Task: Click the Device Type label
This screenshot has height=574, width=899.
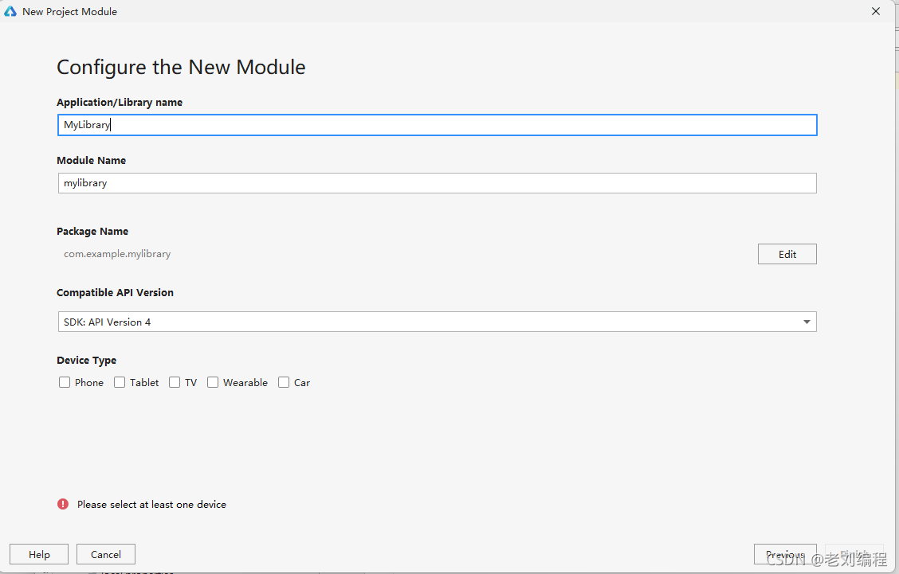Action: point(87,361)
